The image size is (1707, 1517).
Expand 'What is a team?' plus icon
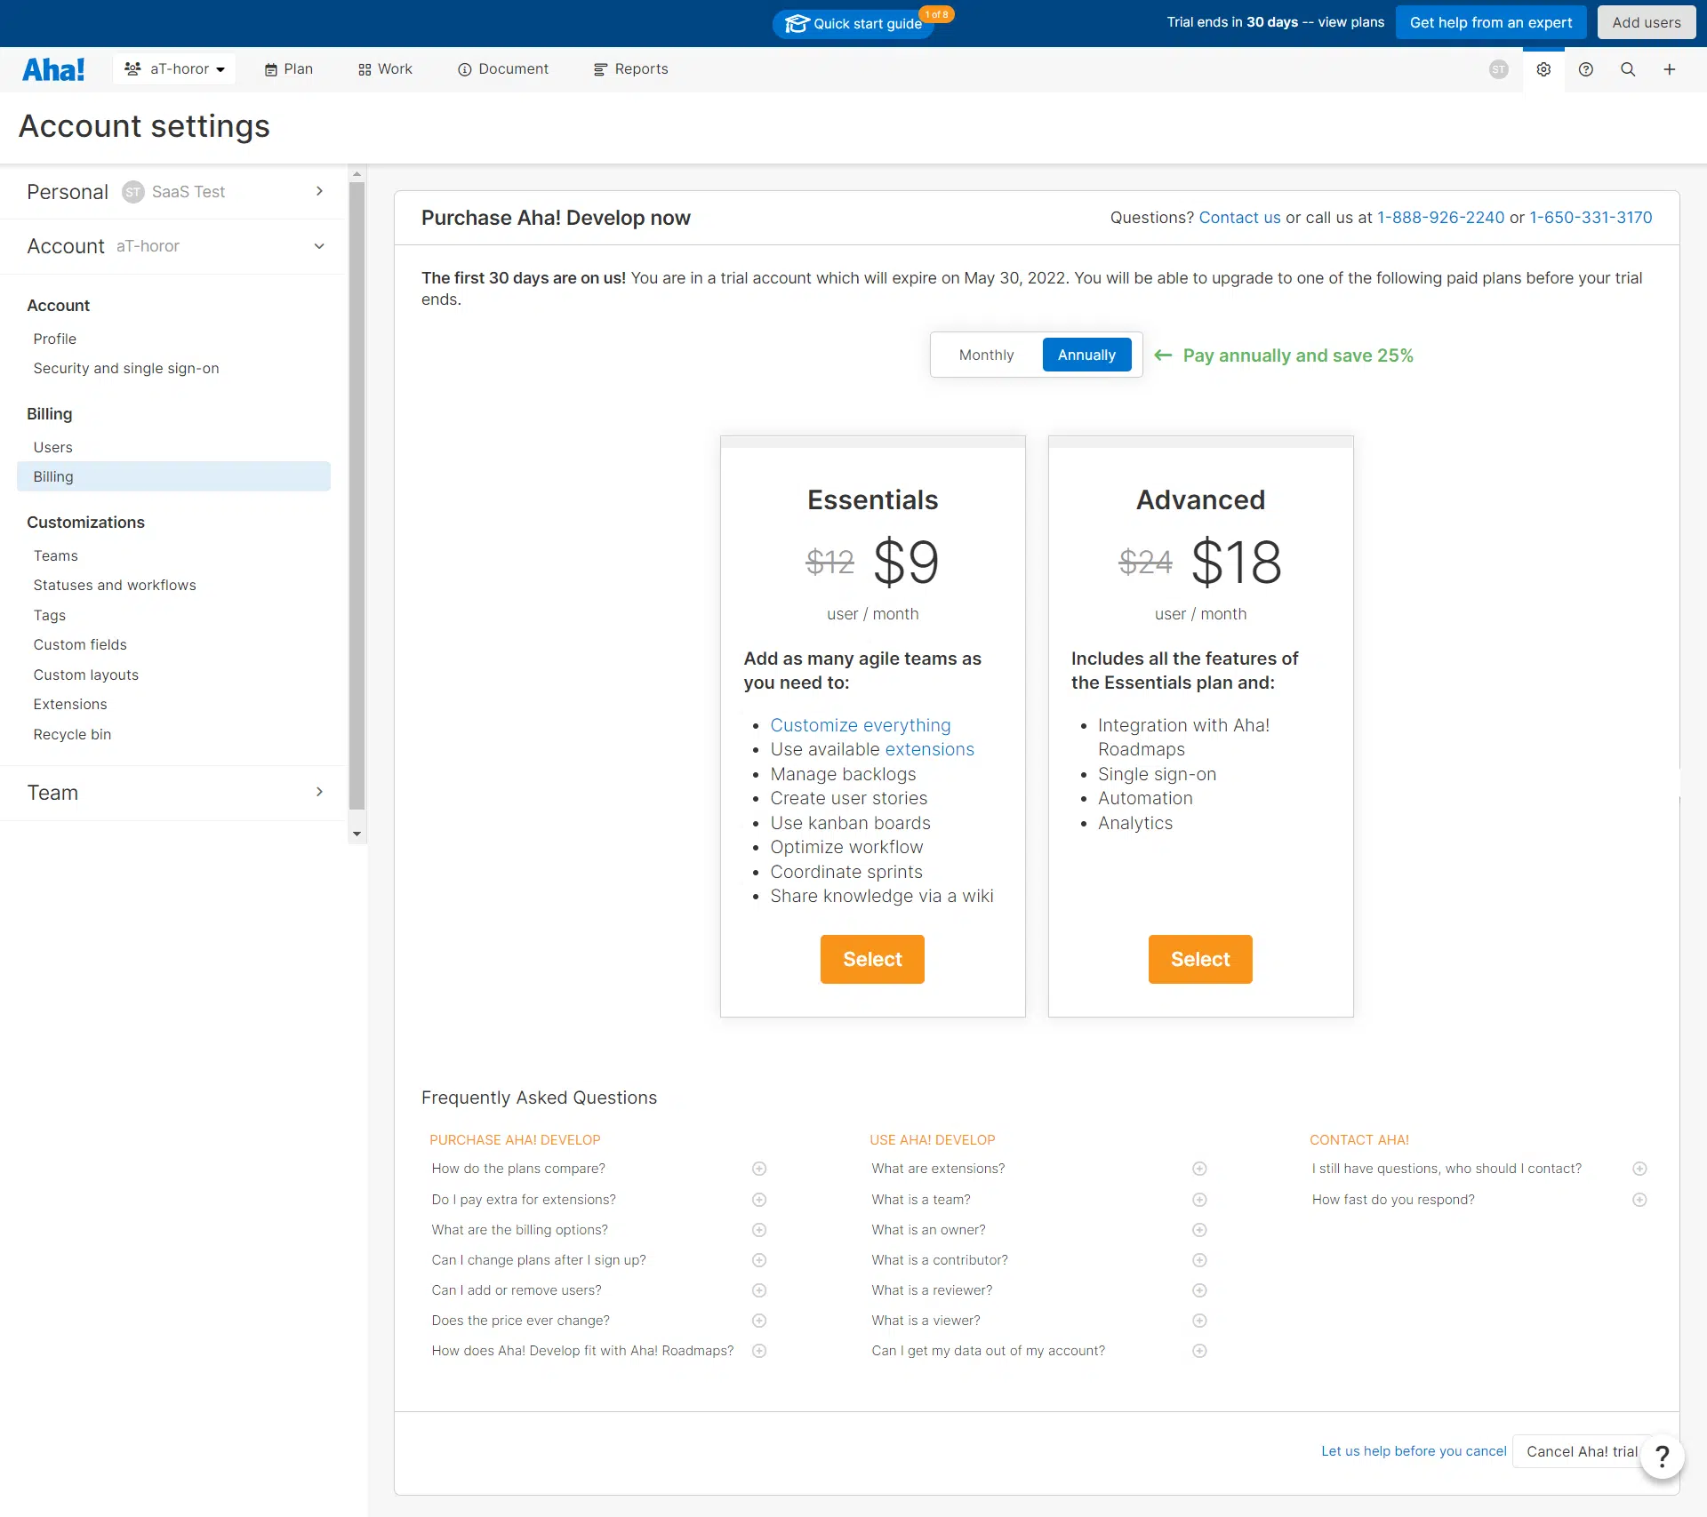[1199, 1200]
